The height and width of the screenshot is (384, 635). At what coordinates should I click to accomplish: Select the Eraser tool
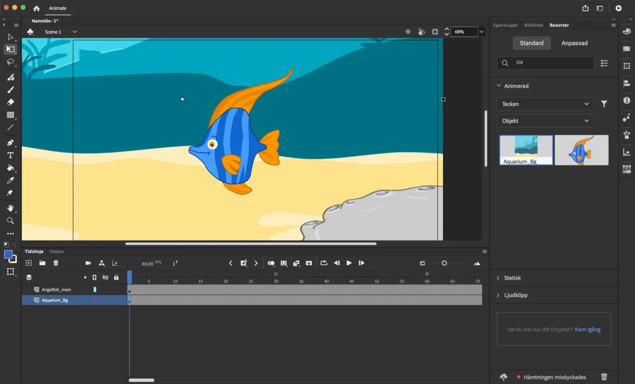(x=10, y=102)
